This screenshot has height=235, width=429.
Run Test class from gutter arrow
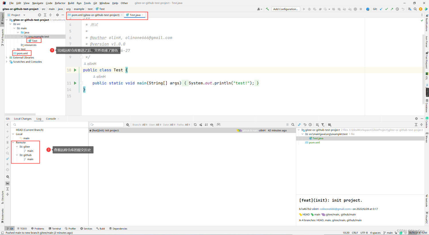tap(75, 70)
